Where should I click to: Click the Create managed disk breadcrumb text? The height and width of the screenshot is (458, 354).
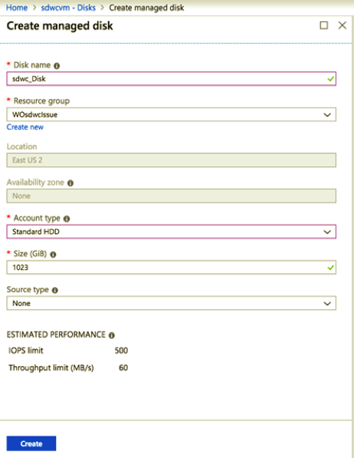point(146,8)
